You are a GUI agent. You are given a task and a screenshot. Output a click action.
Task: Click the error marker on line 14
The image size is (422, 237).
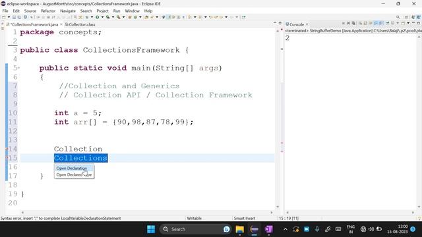click(x=7, y=149)
